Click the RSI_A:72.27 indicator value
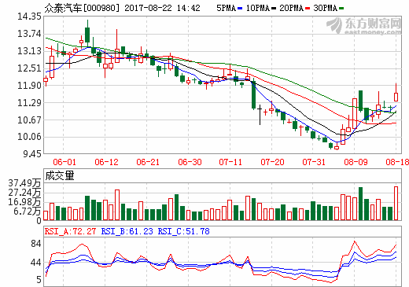This screenshot has width=409, height=287. (70, 231)
